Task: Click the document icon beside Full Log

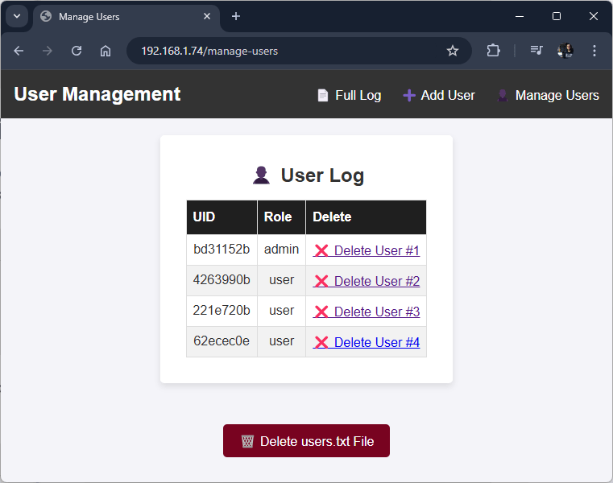Action: click(323, 96)
